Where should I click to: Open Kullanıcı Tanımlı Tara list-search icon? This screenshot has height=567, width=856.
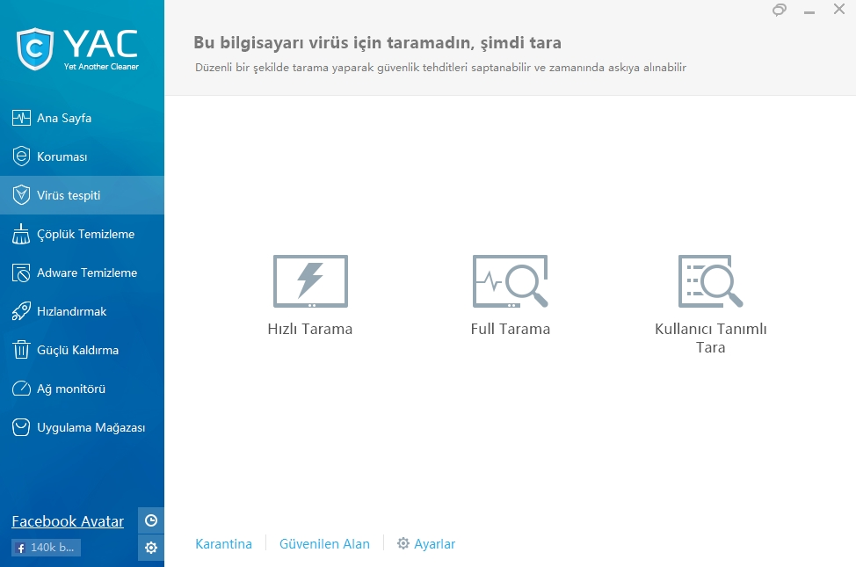[x=710, y=280]
